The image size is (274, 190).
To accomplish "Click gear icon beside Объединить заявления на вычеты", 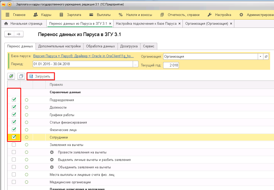I will point(52,167).
